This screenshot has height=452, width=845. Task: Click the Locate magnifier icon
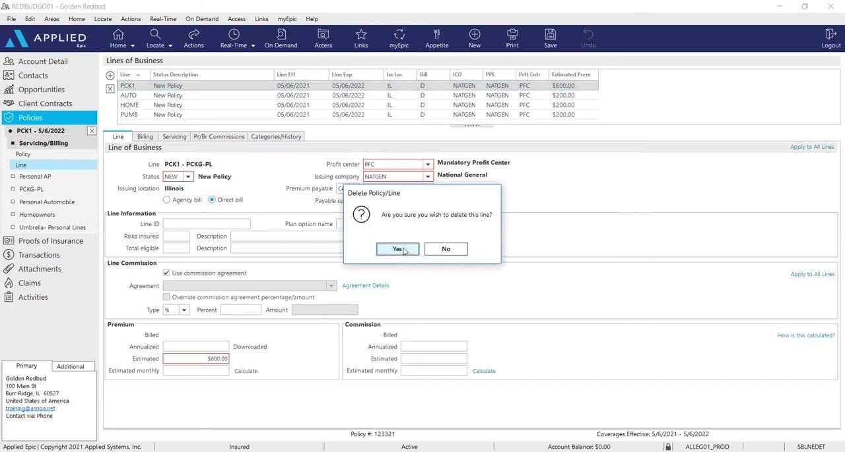[155, 34]
